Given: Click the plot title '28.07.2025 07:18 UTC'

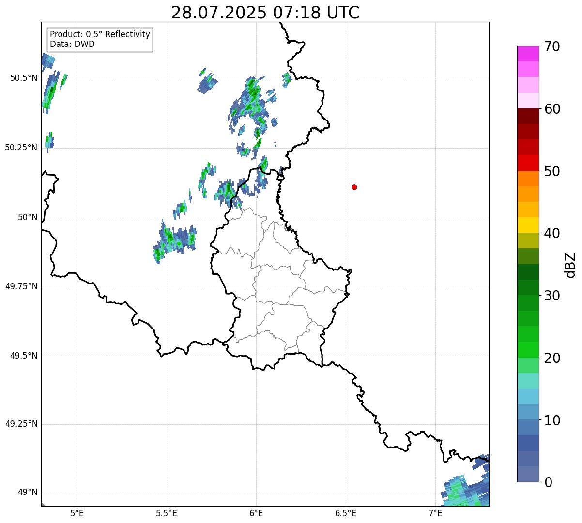Looking at the screenshot, I should click(x=265, y=13).
